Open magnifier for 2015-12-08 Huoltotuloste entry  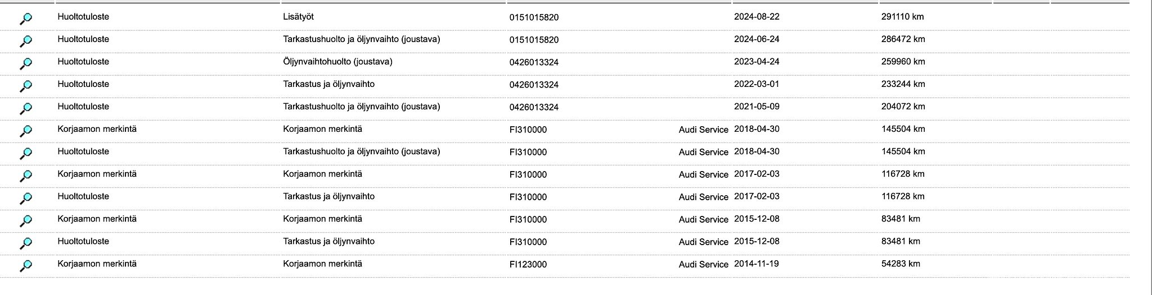coord(26,243)
